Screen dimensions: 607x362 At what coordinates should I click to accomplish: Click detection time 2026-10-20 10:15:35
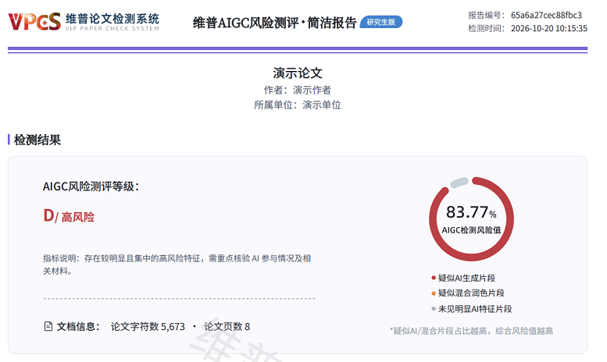[x=549, y=28]
